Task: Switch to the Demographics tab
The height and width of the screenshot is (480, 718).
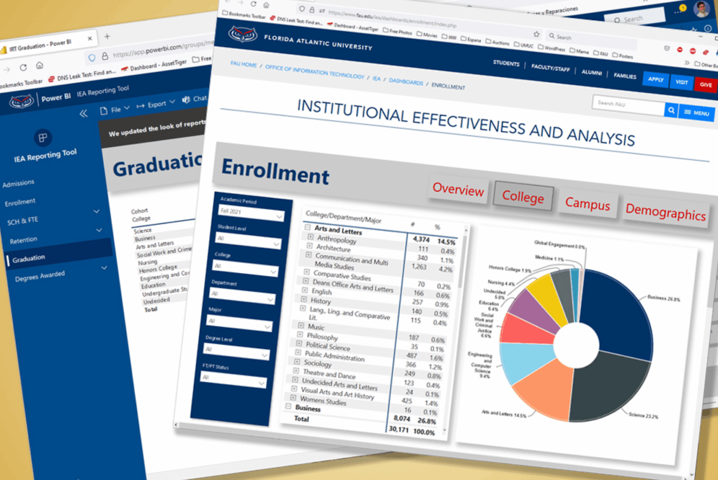Action: click(666, 212)
